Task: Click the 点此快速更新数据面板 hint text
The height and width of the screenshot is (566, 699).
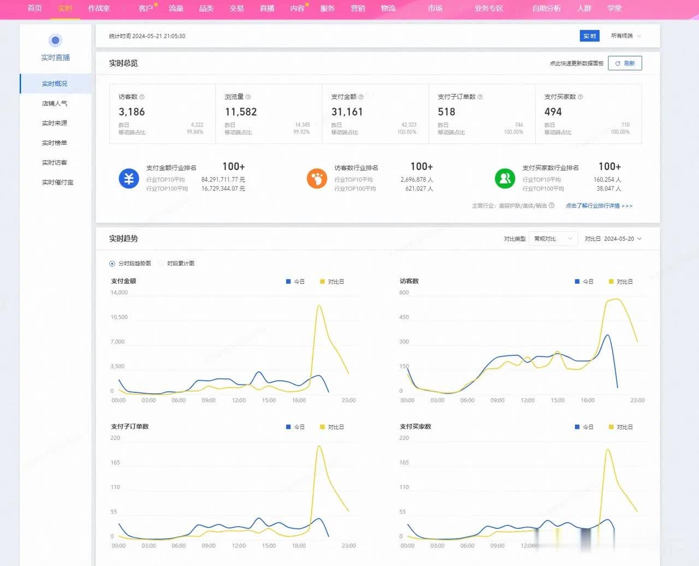Action: pos(577,63)
